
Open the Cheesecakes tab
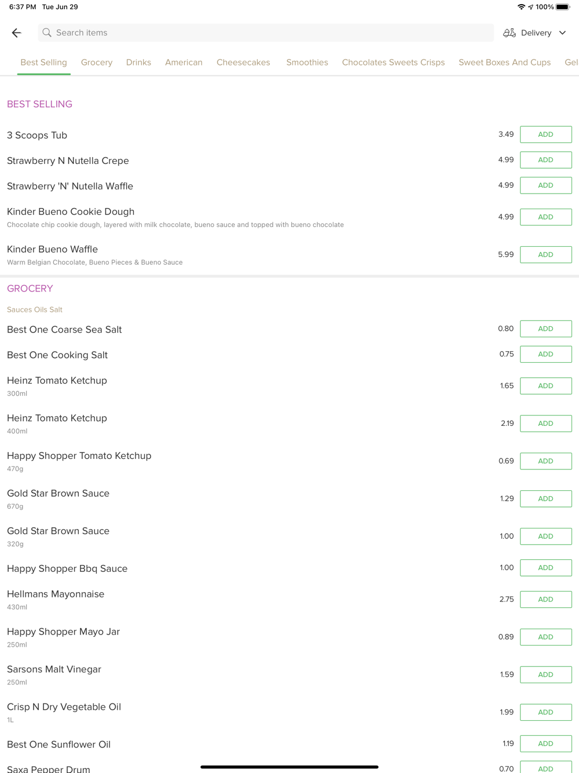pyautogui.click(x=243, y=63)
